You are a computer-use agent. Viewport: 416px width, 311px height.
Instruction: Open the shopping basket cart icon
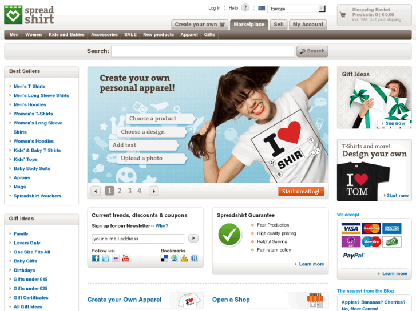[x=343, y=15]
